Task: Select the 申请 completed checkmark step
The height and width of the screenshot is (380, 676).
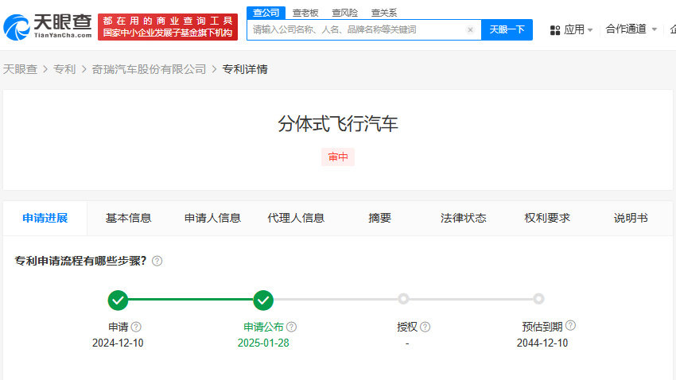Action: [118, 300]
